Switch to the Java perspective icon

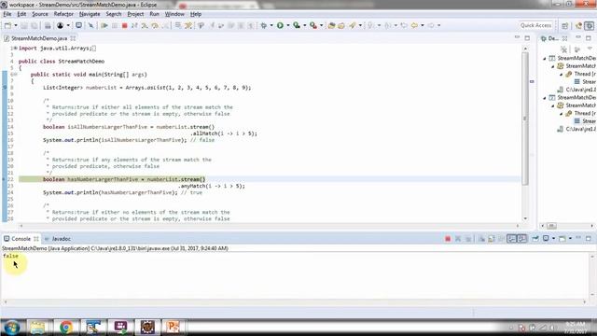pyautogui.click(x=578, y=25)
